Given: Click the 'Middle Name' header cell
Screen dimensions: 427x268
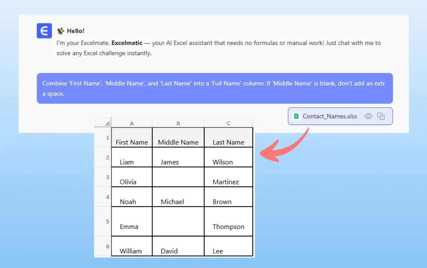Looking at the screenshot, I should coord(178,138).
